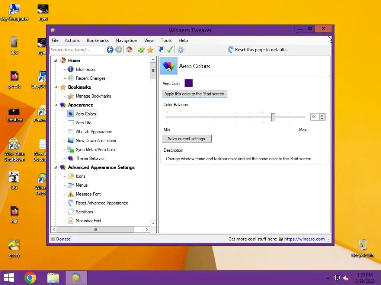Viewport: 381px width, 285px height.
Task: Click the Slow Down Animations tree icon
Action: pos(71,141)
